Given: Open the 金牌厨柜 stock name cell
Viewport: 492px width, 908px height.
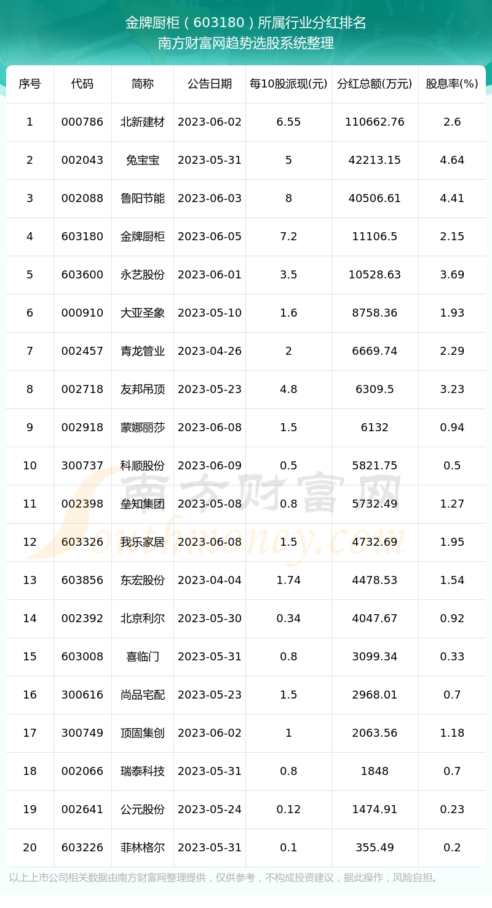Looking at the screenshot, I should (143, 237).
